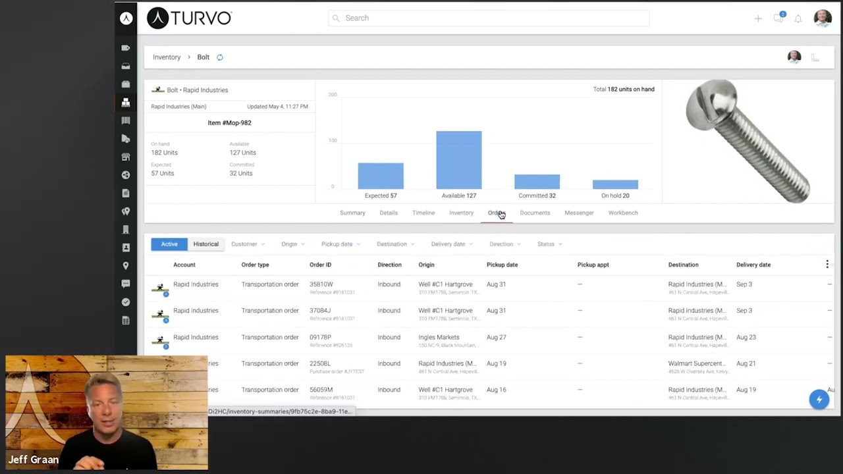Switch to the Details tab
Viewport: 843px width, 474px height.
click(x=389, y=213)
